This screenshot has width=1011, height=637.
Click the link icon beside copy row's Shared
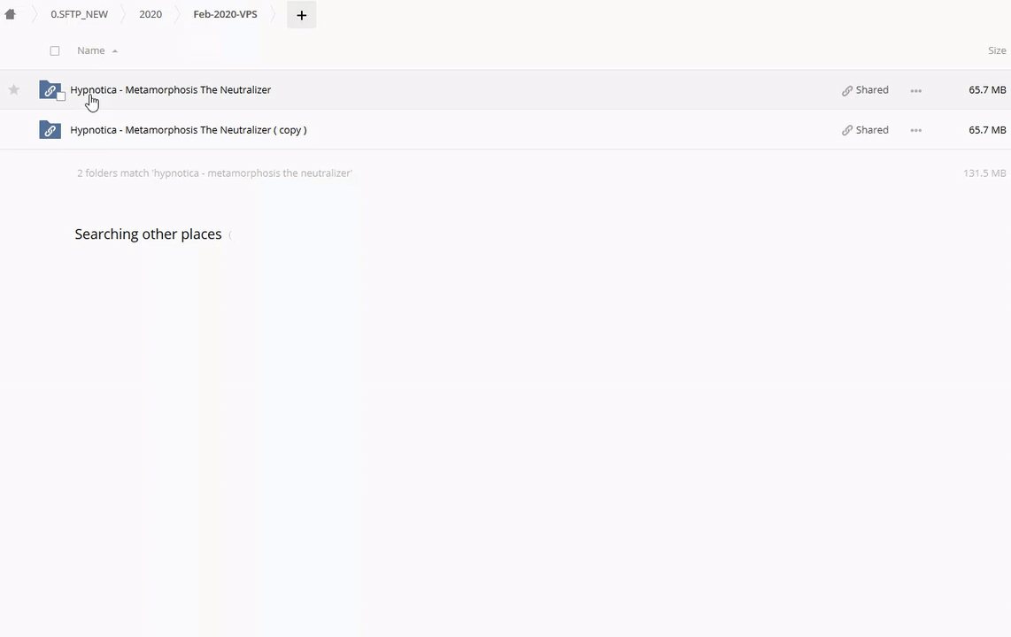(847, 130)
